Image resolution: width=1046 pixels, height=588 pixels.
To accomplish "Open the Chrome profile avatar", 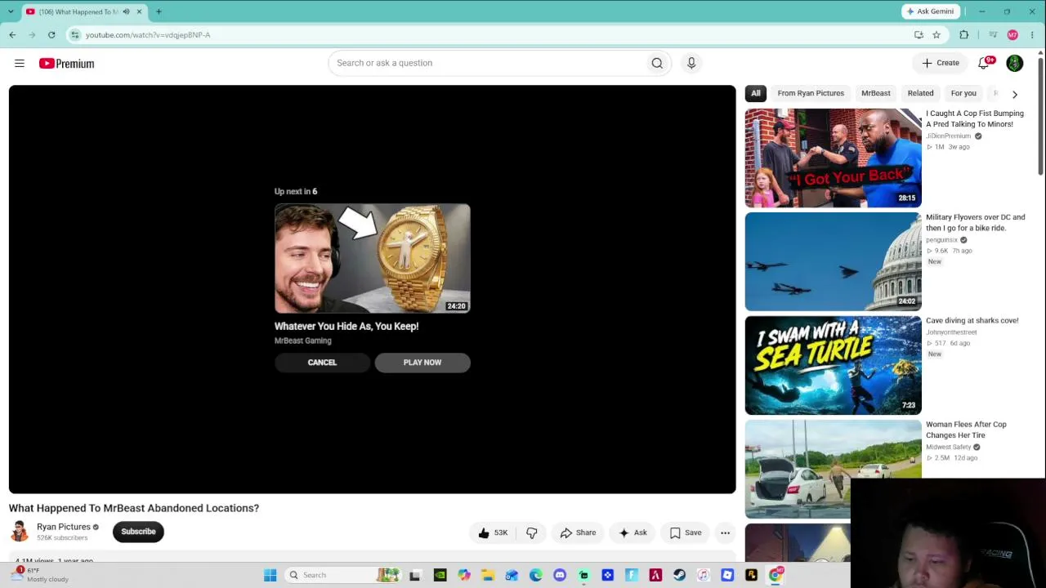I will click(x=1012, y=35).
